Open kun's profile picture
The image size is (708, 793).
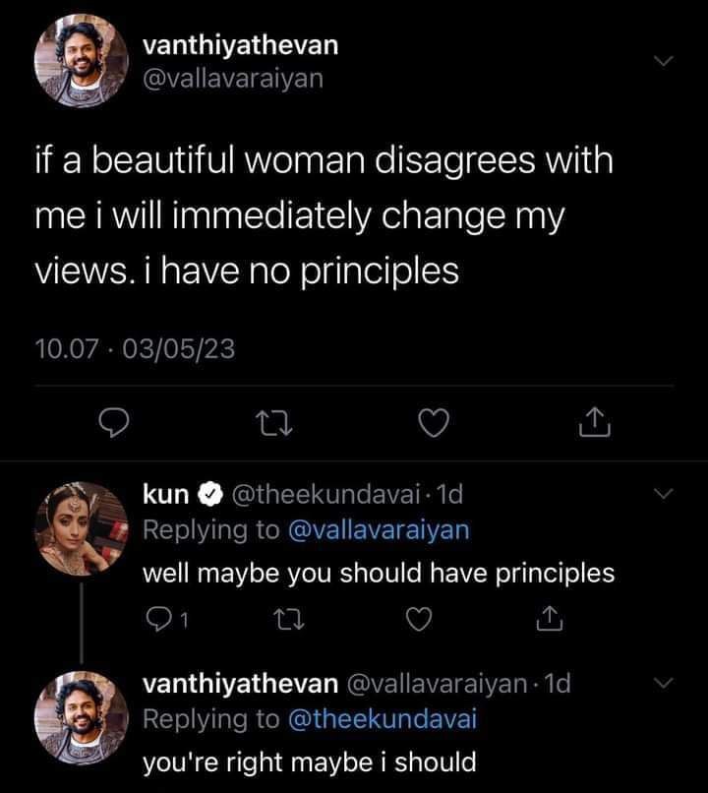[82, 529]
